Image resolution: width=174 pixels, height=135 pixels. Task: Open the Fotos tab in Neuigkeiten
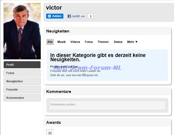tap(89, 42)
